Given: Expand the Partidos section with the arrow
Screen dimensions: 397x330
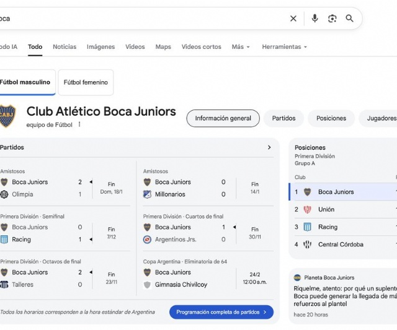Looking at the screenshot, I should (x=269, y=147).
